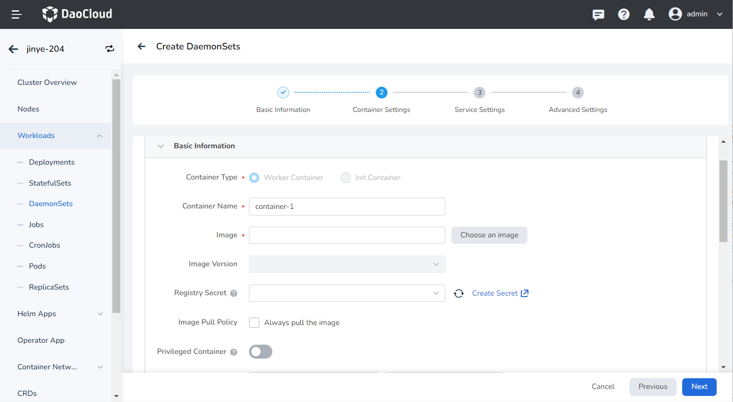The width and height of the screenshot is (733, 402).
Task: Click into the Image input field
Action: coord(347,236)
